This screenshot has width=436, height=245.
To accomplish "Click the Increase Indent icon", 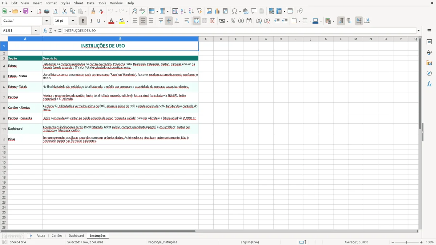I will [277, 21].
